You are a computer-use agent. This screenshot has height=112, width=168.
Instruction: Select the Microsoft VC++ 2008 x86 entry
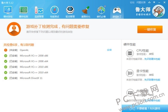pyautogui.click(x=34, y=56)
